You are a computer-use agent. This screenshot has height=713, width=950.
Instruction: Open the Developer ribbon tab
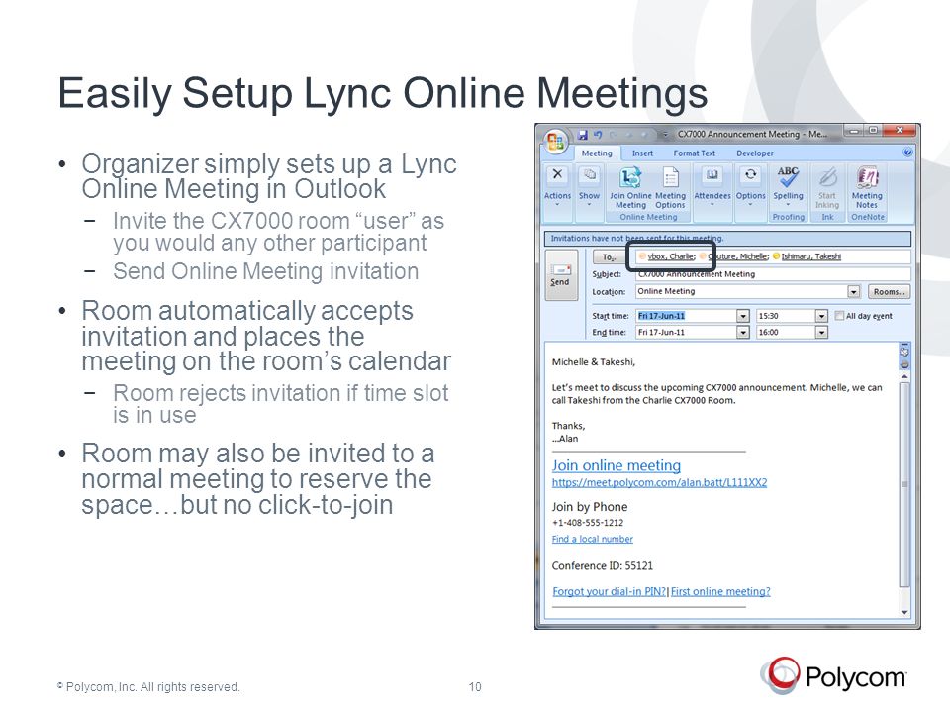[755, 153]
